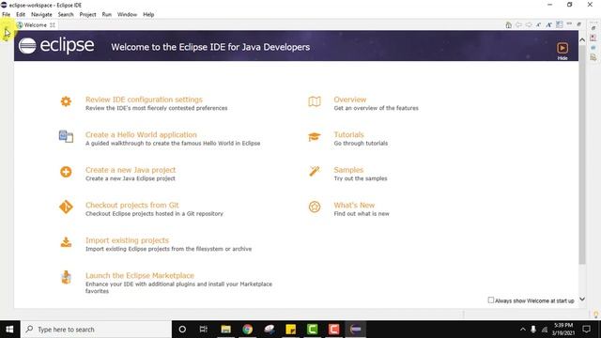601x338 pixels.
Task: Click the Navigate Back arrow in Welcome toolbar
Action: 518,25
